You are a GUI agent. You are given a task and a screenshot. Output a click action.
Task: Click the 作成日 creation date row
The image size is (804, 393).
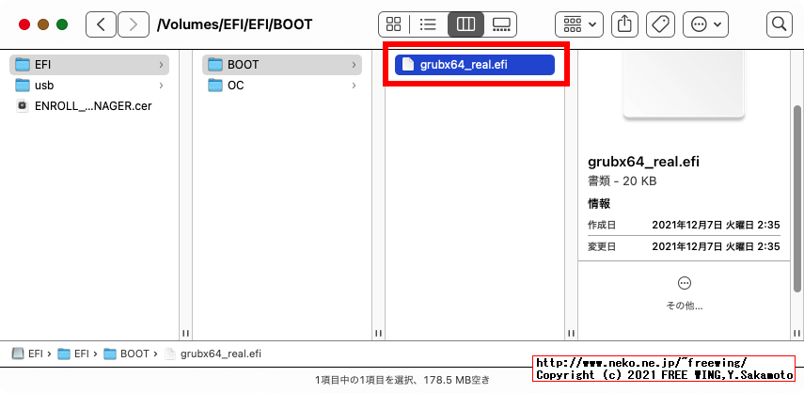coord(684,225)
